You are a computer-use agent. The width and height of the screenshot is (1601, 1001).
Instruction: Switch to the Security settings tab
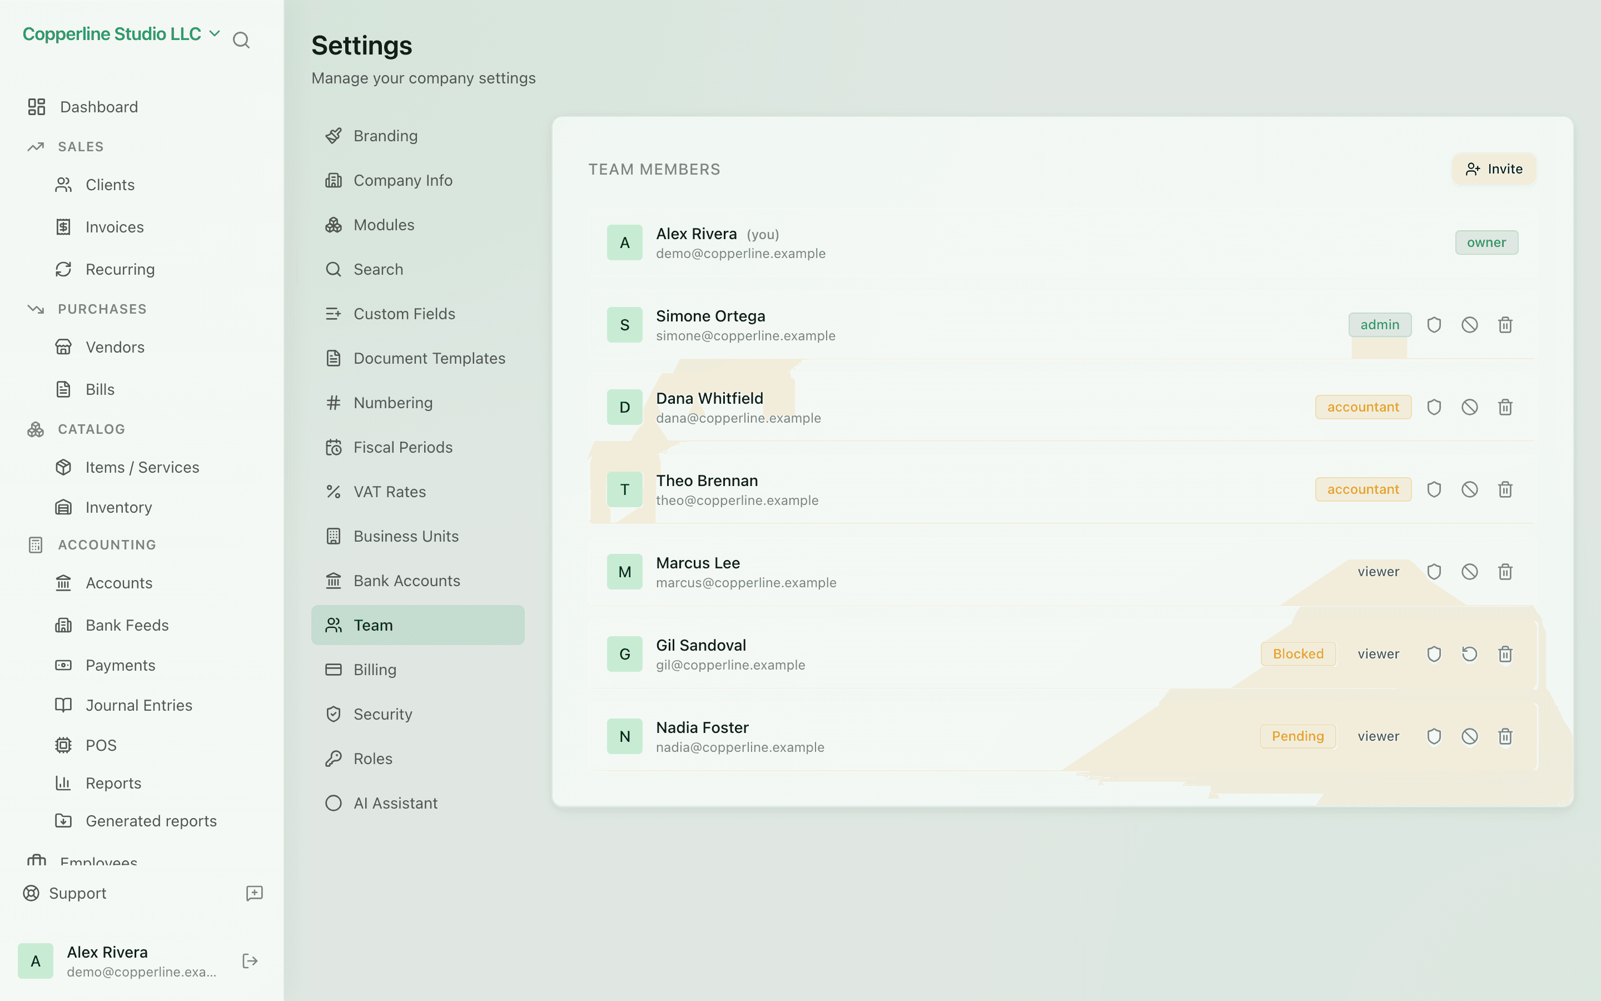417,713
